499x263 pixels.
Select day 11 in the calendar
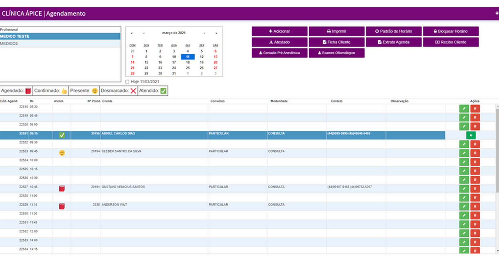click(x=188, y=57)
